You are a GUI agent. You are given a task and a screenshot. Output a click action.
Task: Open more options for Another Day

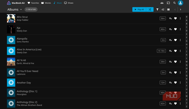180,83
